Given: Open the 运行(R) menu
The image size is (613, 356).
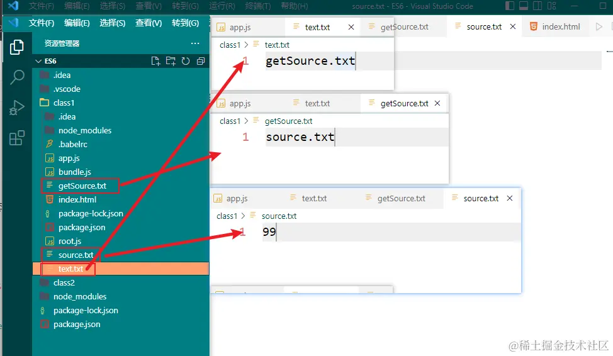Looking at the screenshot, I should point(222,6).
